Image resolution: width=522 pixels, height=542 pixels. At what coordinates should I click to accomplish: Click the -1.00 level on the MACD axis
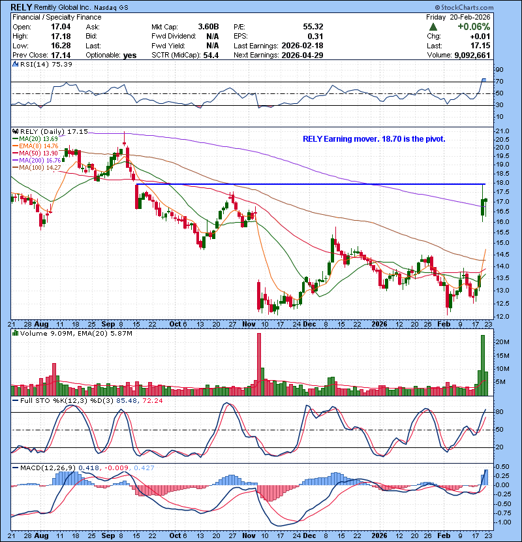point(502,522)
